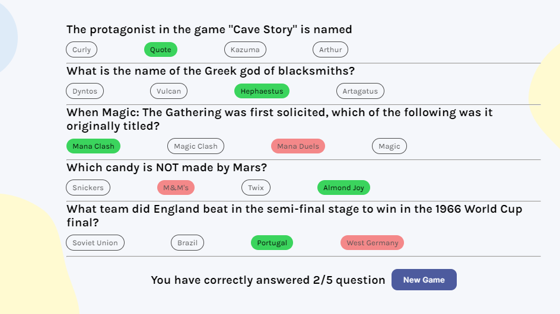Image resolution: width=560 pixels, height=314 pixels.
Task: Choose the Quote answer
Action: 161,50
